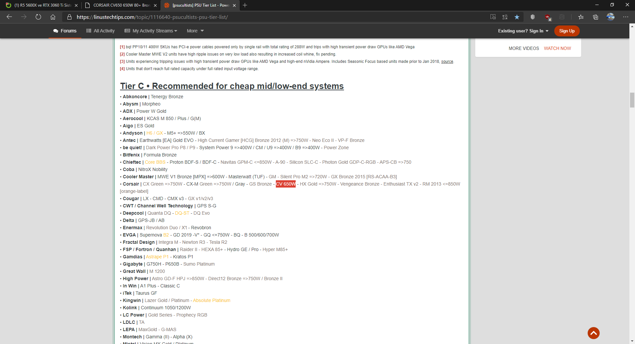Open the browser Settings and more menu
Image resolution: width=635 pixels, height=344 pixels.
pos(626,17)
